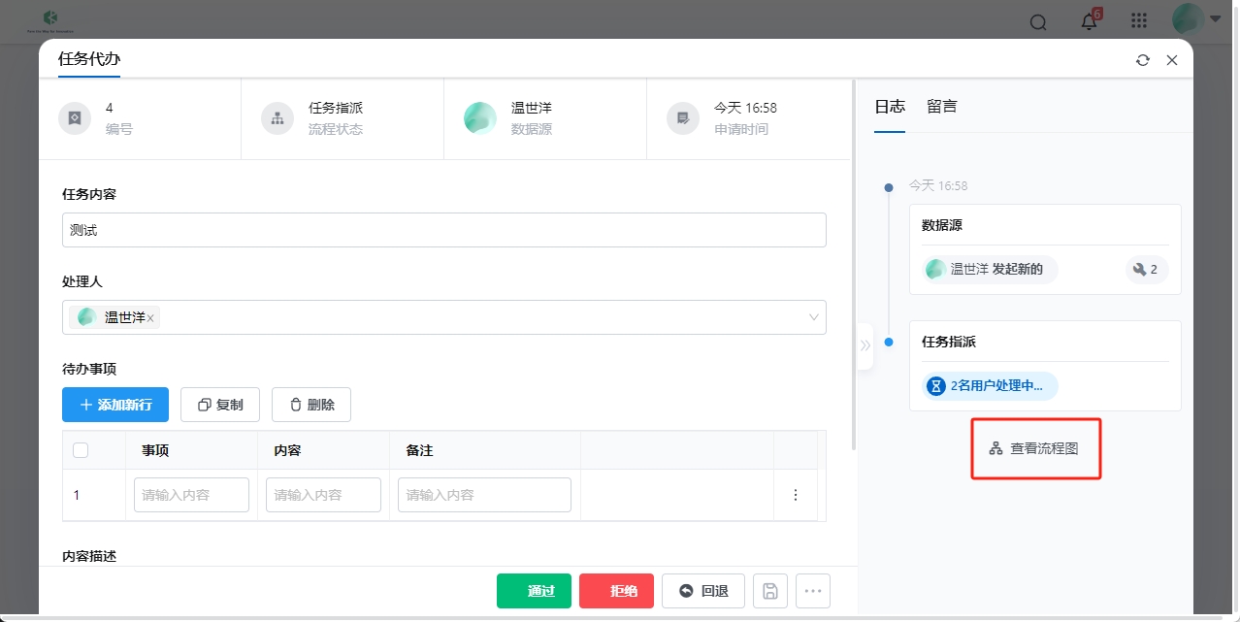Switch to the 留言 tab
Screen dimensions: 1240x622
pos(941,107)
